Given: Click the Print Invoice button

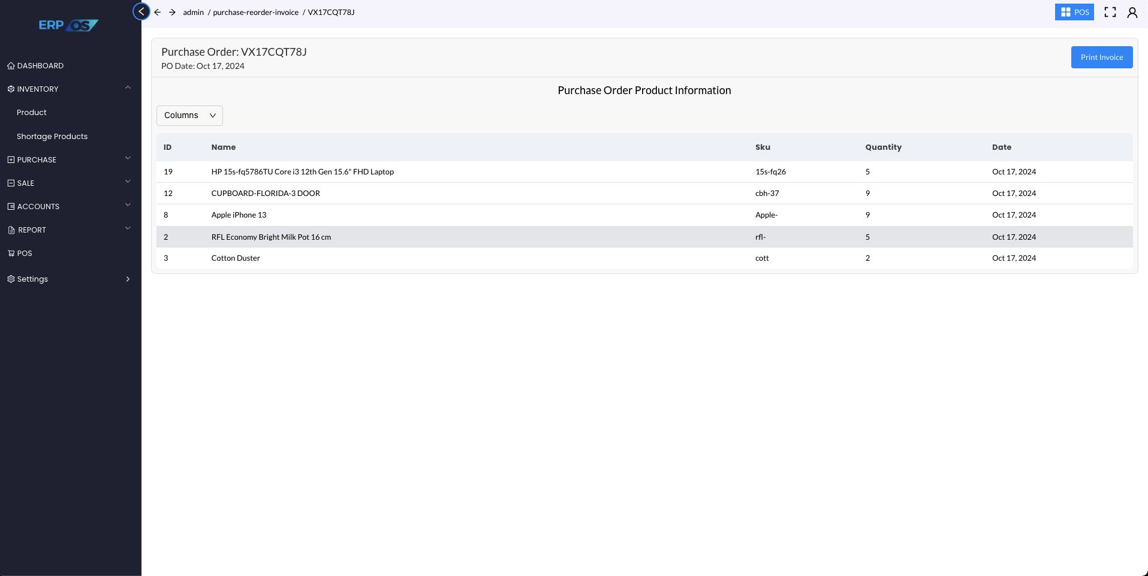Looking at the screenshot, I should (x=1102, y=58).
